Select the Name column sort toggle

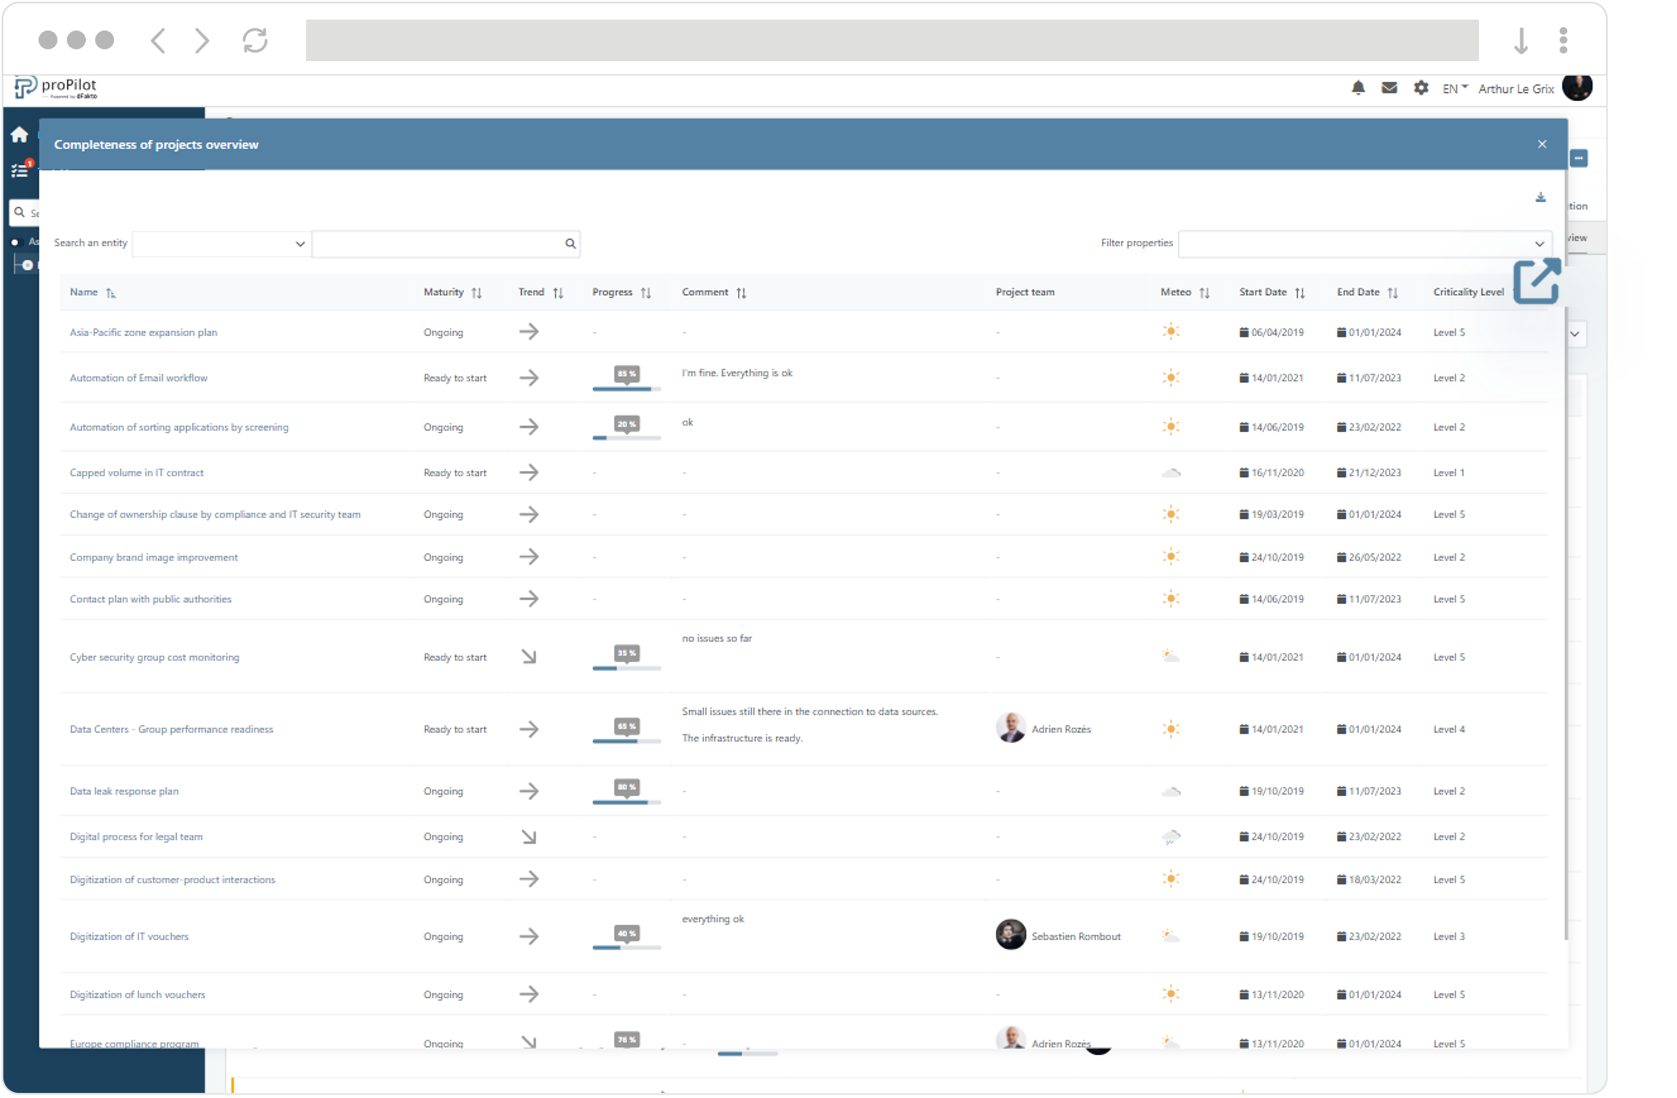[111, 291]
